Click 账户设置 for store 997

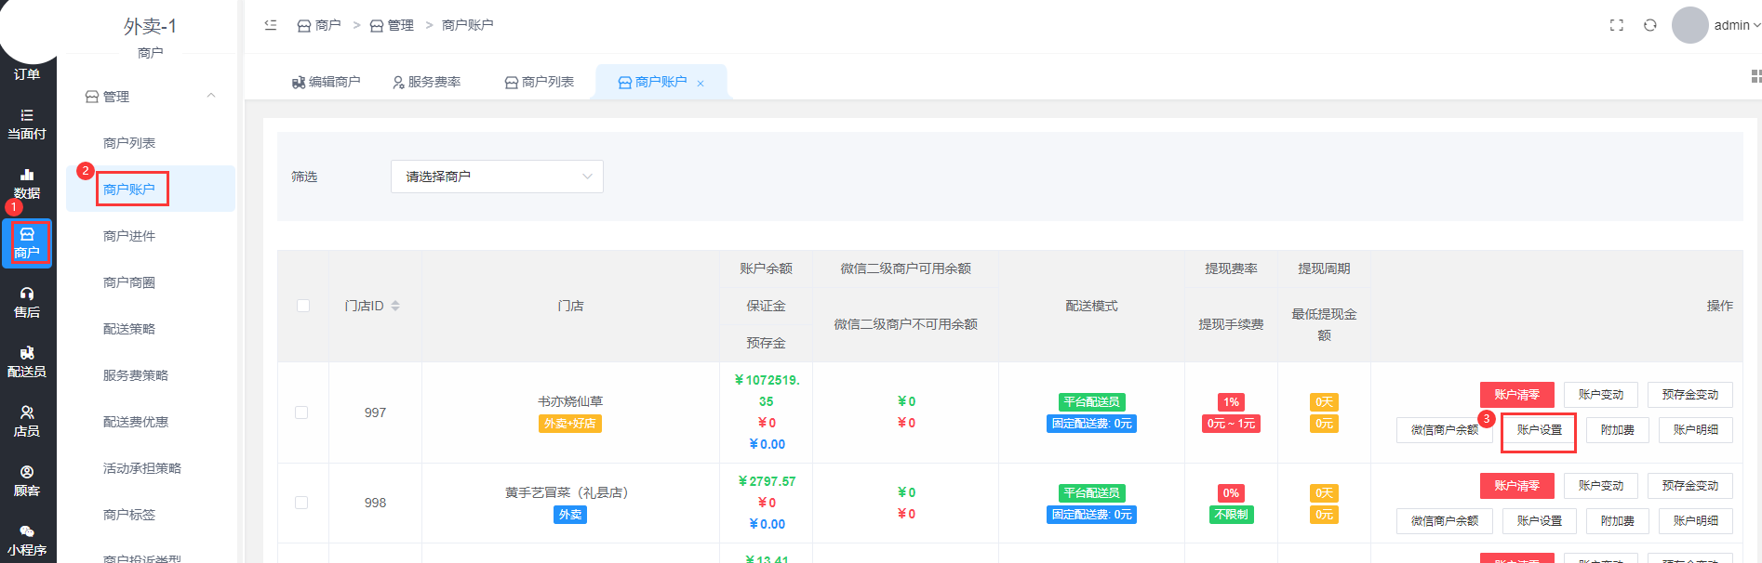coord(1540,430)
